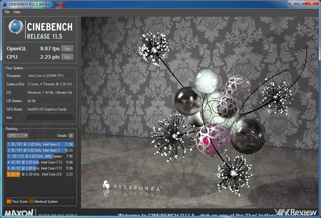Screen dimensions: 321x218
Task: Click the OpenGL 9.87 fps score
Action: point(50,49)
